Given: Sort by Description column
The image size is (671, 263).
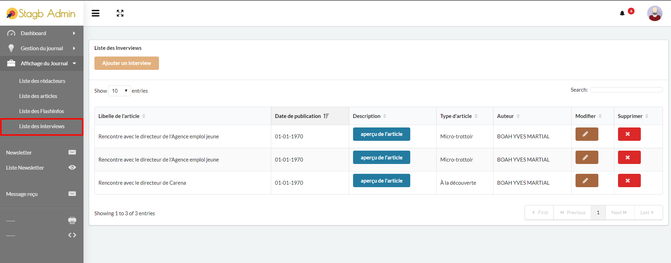Looking at the screenshot, I should coord(393,116).
